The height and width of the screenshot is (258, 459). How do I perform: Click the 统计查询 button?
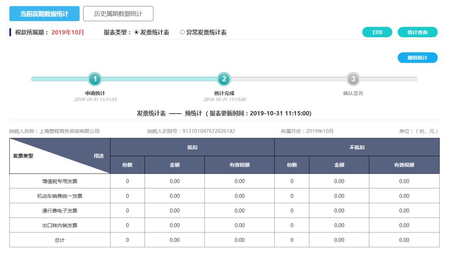[418, 32]
